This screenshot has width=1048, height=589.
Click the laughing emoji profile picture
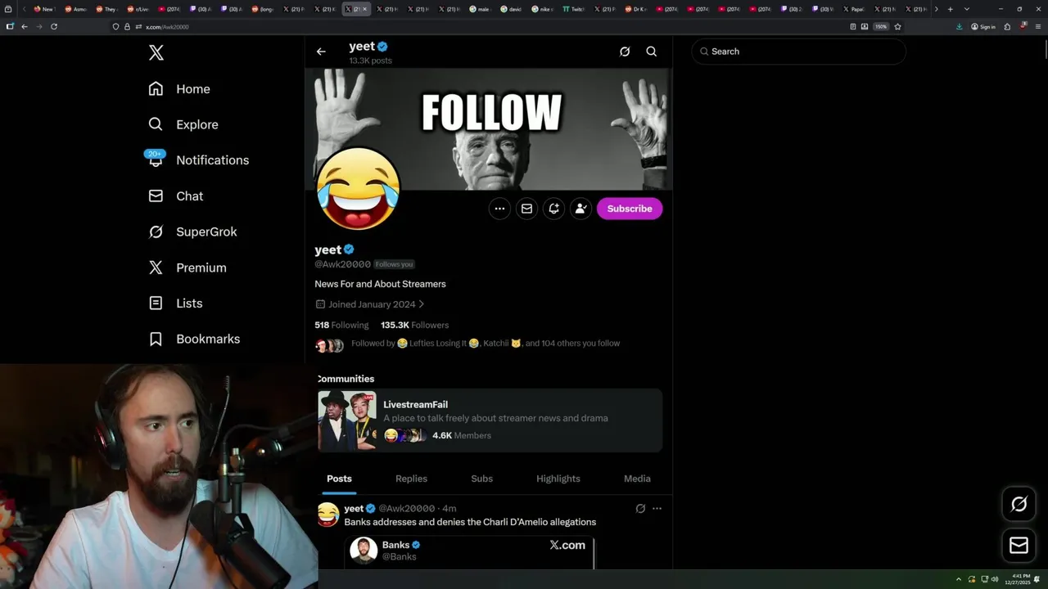click(x=358, y=190)
